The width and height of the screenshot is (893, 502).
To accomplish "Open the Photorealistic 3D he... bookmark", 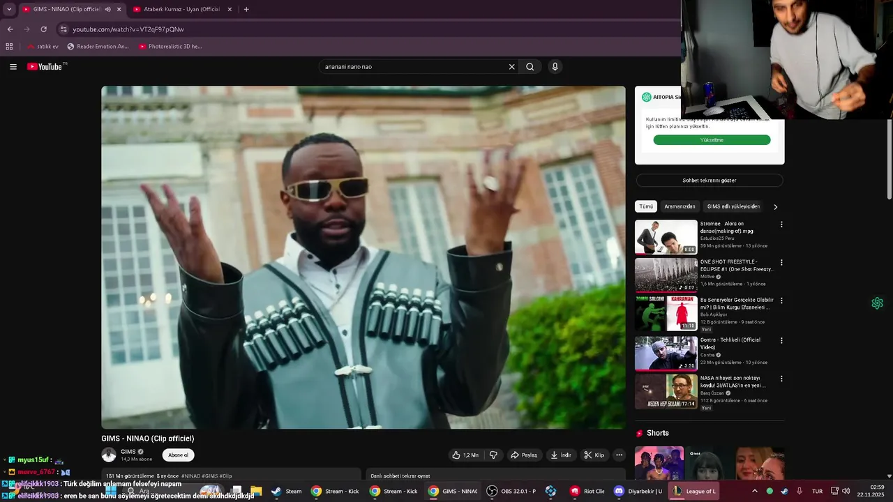I will [x=170, y=47].
